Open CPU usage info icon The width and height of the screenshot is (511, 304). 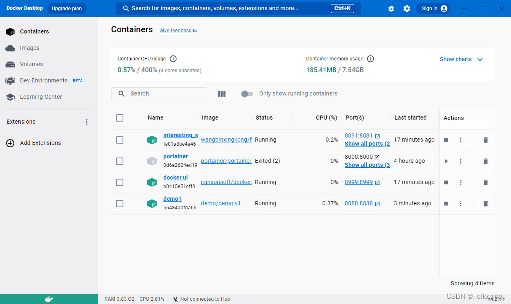tap(173, 59)
